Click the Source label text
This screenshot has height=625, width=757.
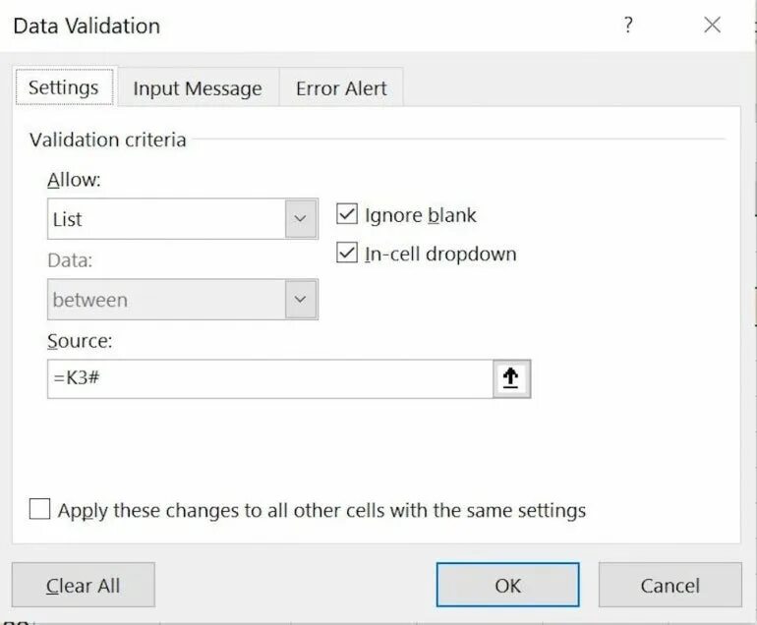click(80, 340)
